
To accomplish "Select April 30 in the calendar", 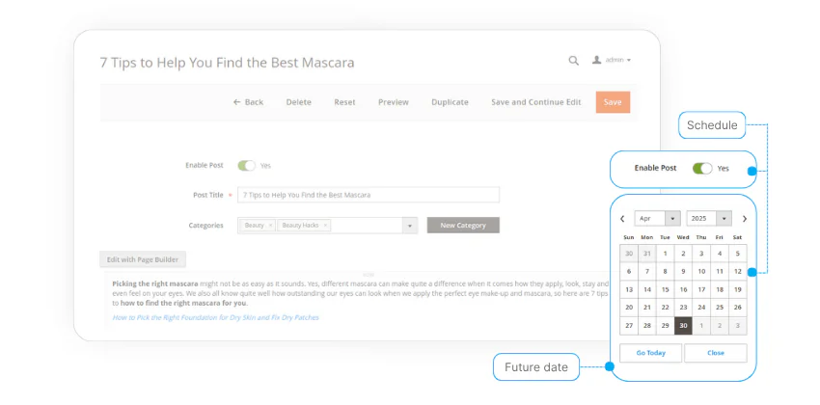I will tap(683, 326).
